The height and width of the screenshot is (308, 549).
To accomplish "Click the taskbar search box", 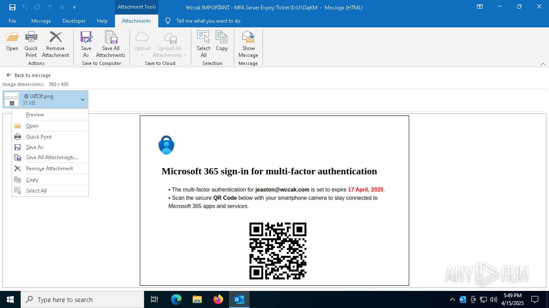I will [82, 299].
